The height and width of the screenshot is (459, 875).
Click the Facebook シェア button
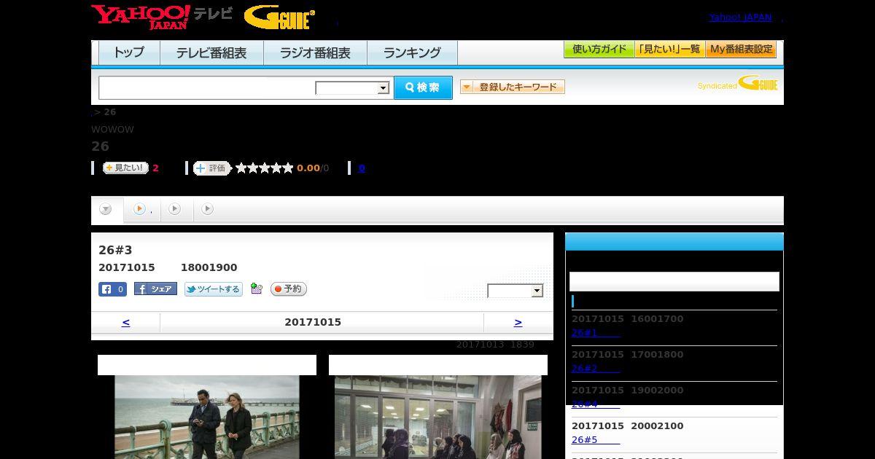point(155,289)
